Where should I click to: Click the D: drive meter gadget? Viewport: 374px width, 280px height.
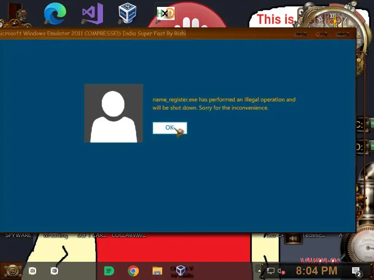365,147
